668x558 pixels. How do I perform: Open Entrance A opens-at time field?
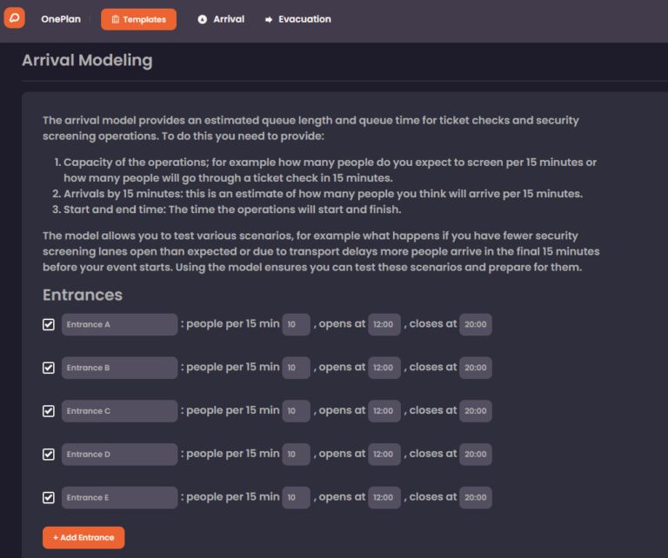click(384, 324)
